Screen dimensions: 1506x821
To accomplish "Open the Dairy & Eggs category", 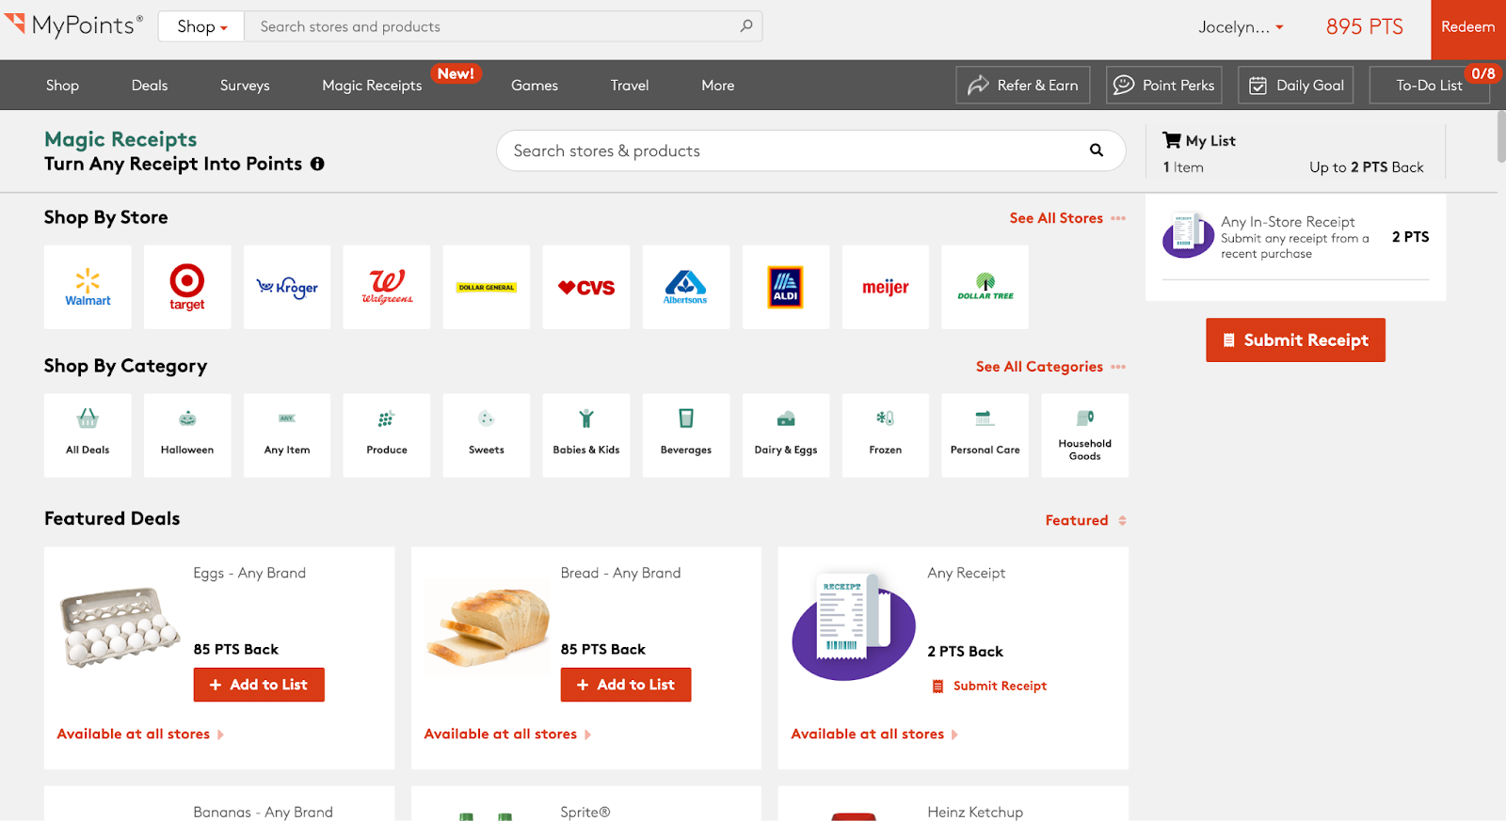I will tap(786, 435).
